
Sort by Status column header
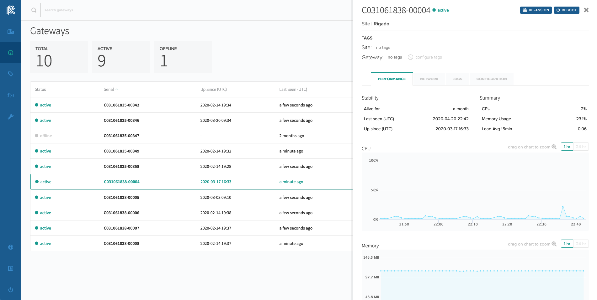pyautogui.click(x=40, y=89)
